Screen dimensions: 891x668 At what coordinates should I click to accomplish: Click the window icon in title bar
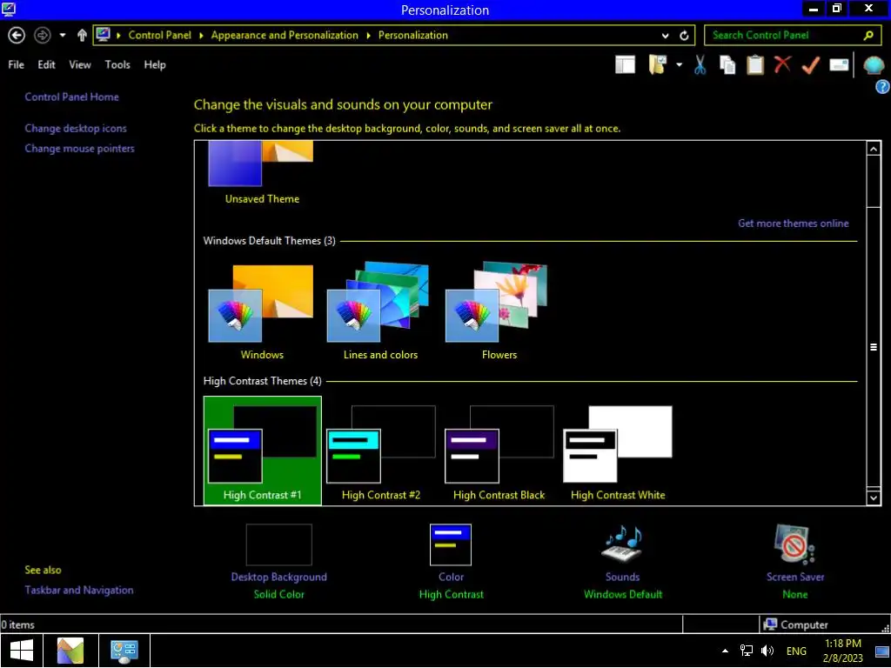click(9, 9)
